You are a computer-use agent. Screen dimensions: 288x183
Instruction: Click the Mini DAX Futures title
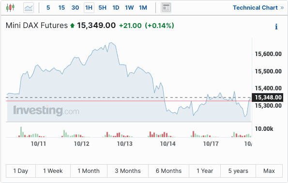(x=37, y=26)
